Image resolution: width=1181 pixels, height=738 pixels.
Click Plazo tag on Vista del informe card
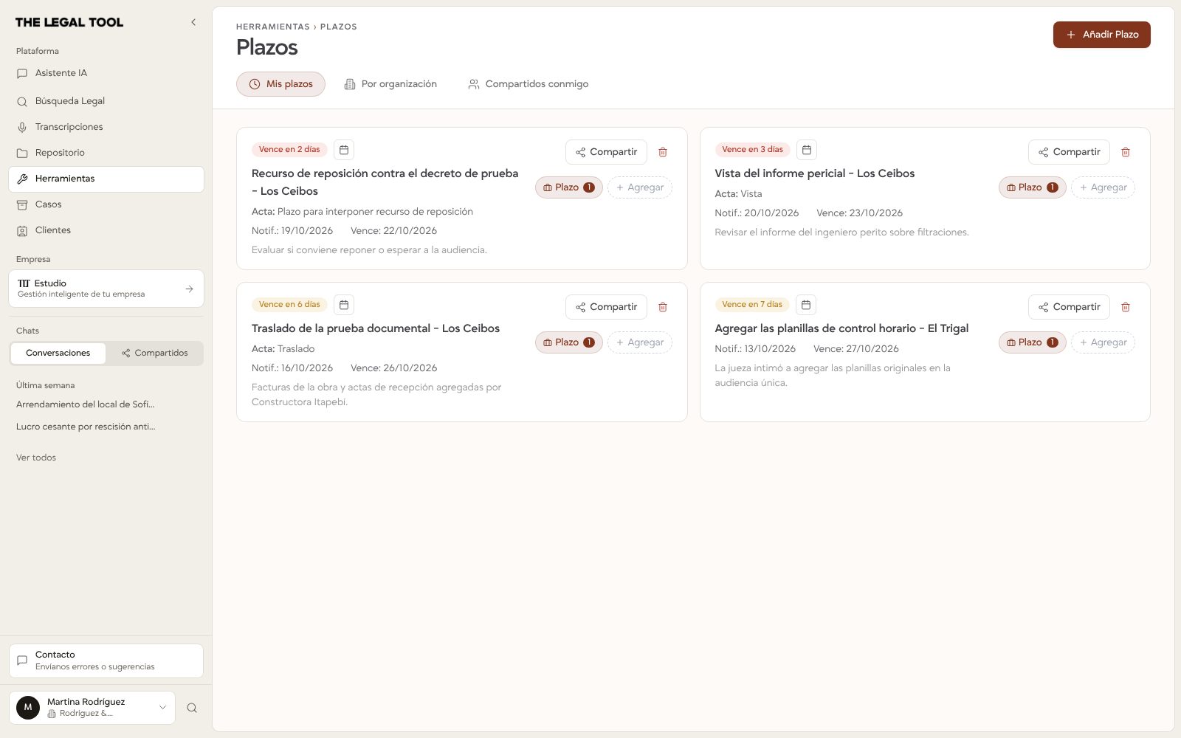pos(1032,187)
